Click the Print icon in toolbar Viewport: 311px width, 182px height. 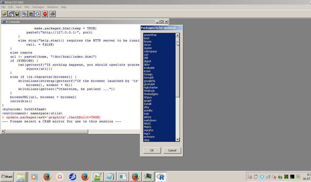pos(52,14)
